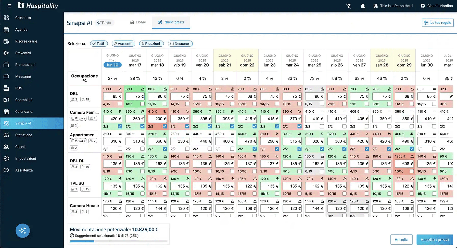This screenshot has height=248, width=457.
Task: Open Cruscotto dashboard icon in sidebar
Action: [x=6, y=18]
